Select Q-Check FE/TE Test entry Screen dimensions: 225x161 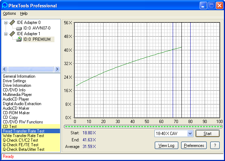(31, 145)
